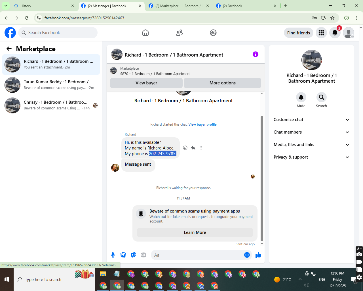
Task: Open the notifications bell with badge
Action: pyautogui.click(x=335, y=33)
